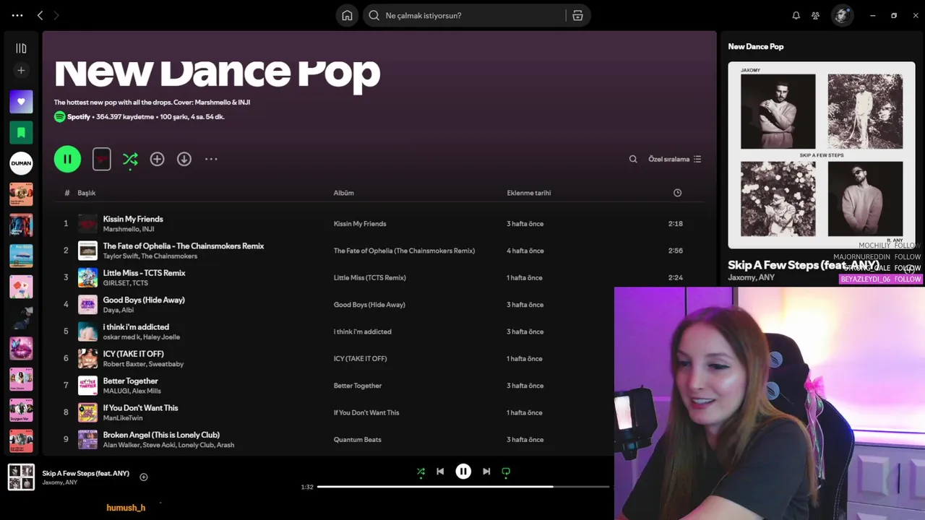Select Little Miss - TCTS Remix
Screen dimensions: 925x520
144,273
